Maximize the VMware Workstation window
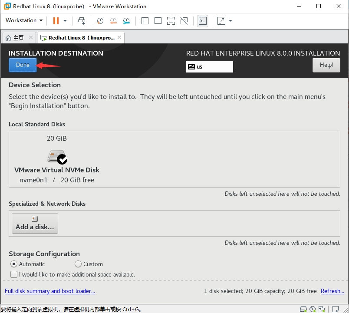This screenshot has width=349, height=313. [319, 6]
